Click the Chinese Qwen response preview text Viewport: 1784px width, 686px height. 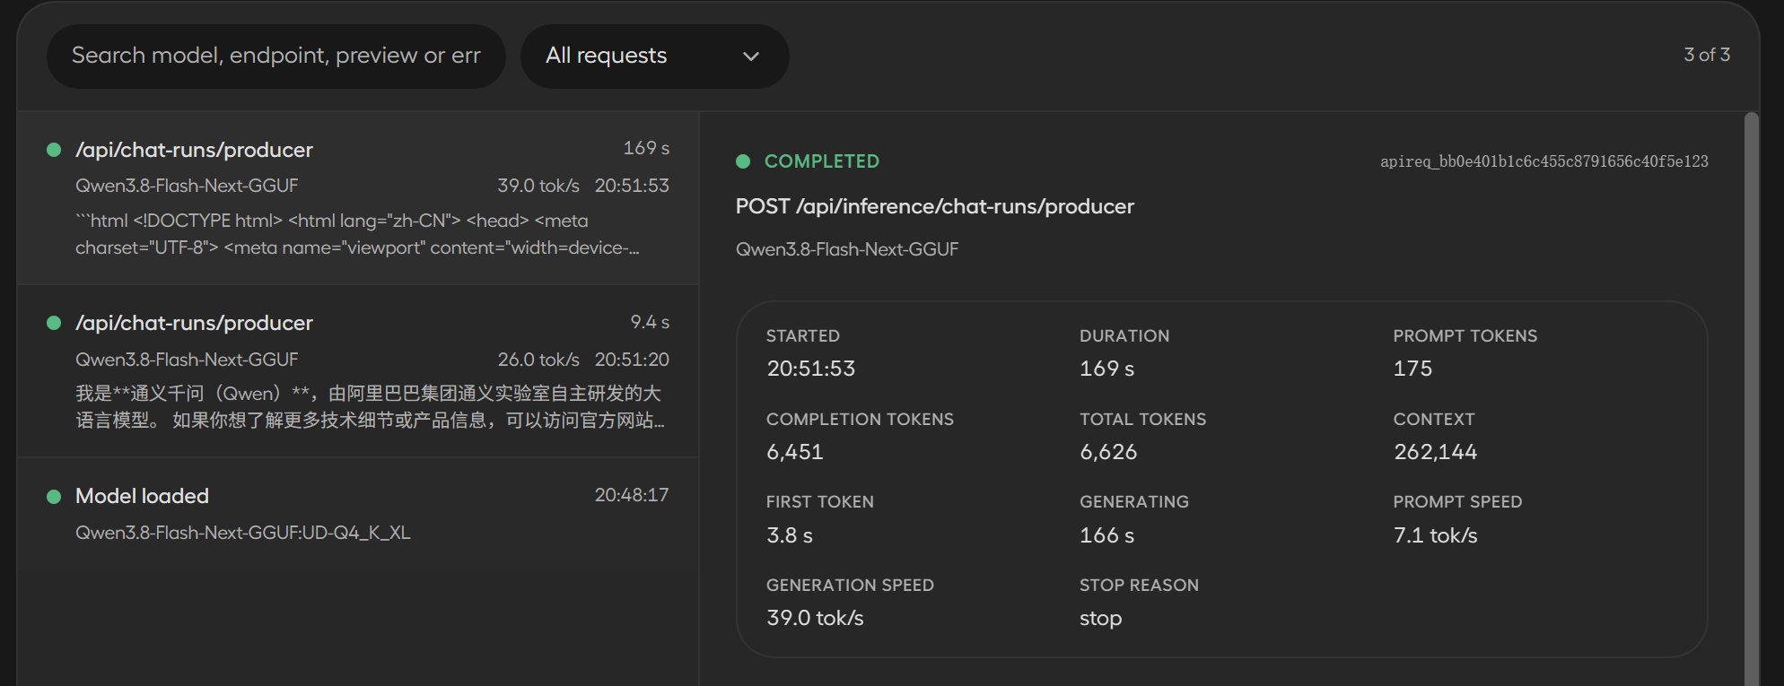[370, 407]
